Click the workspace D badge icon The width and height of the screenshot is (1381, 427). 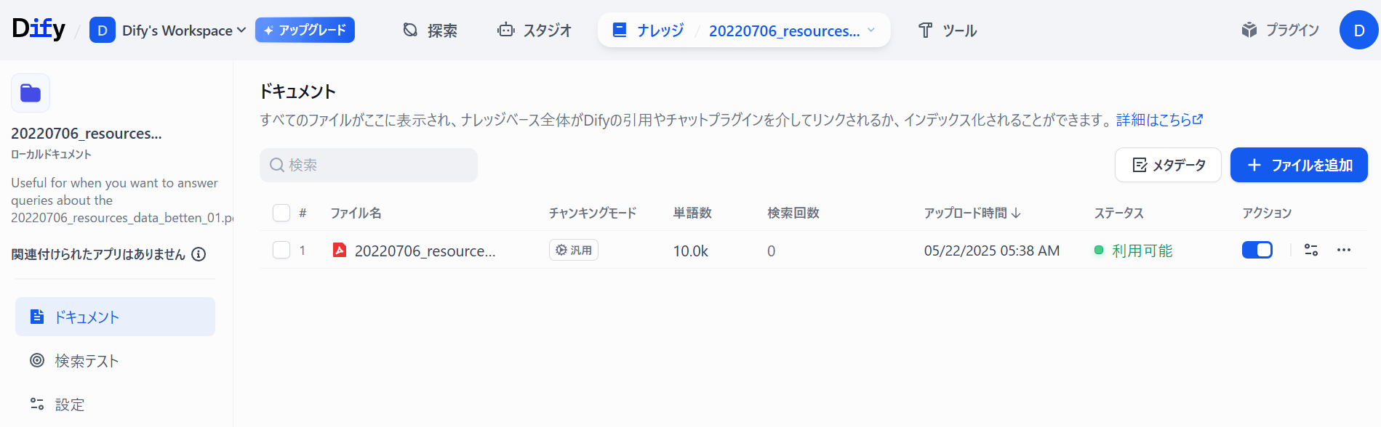pos(103,30)
